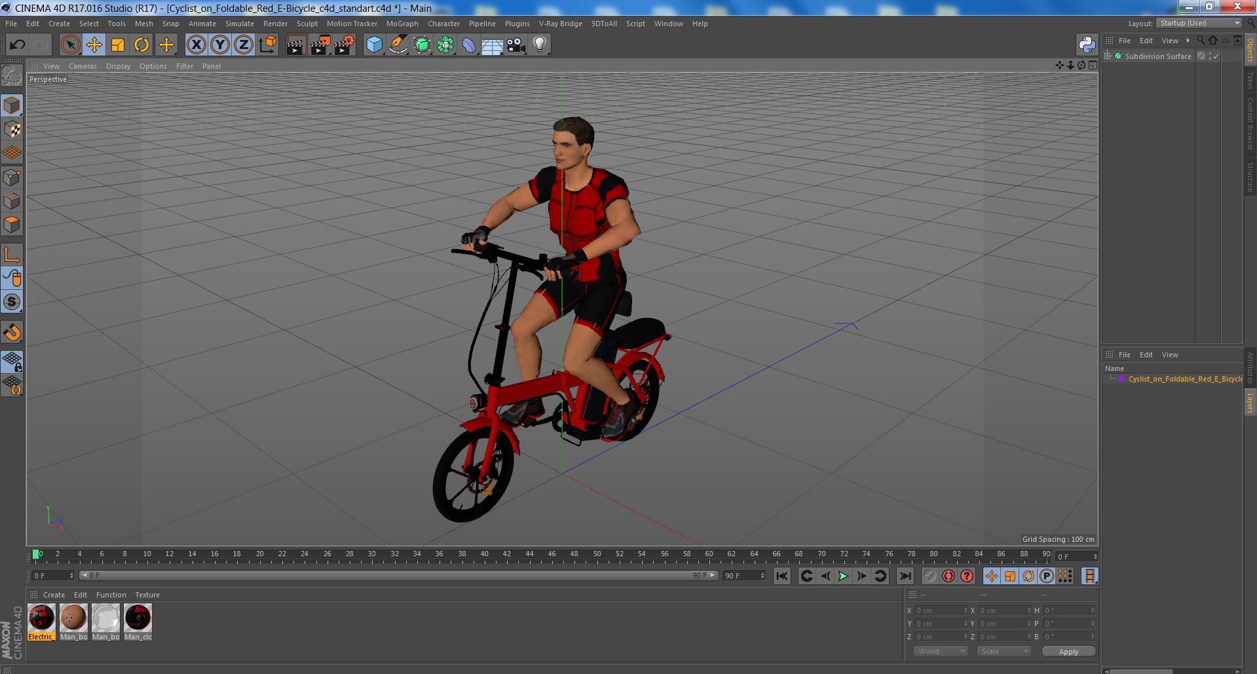The height and width of the screenshot is (674, 1257).
Task: Open viewport Cameras menu
Action: [x=83, y=66]
